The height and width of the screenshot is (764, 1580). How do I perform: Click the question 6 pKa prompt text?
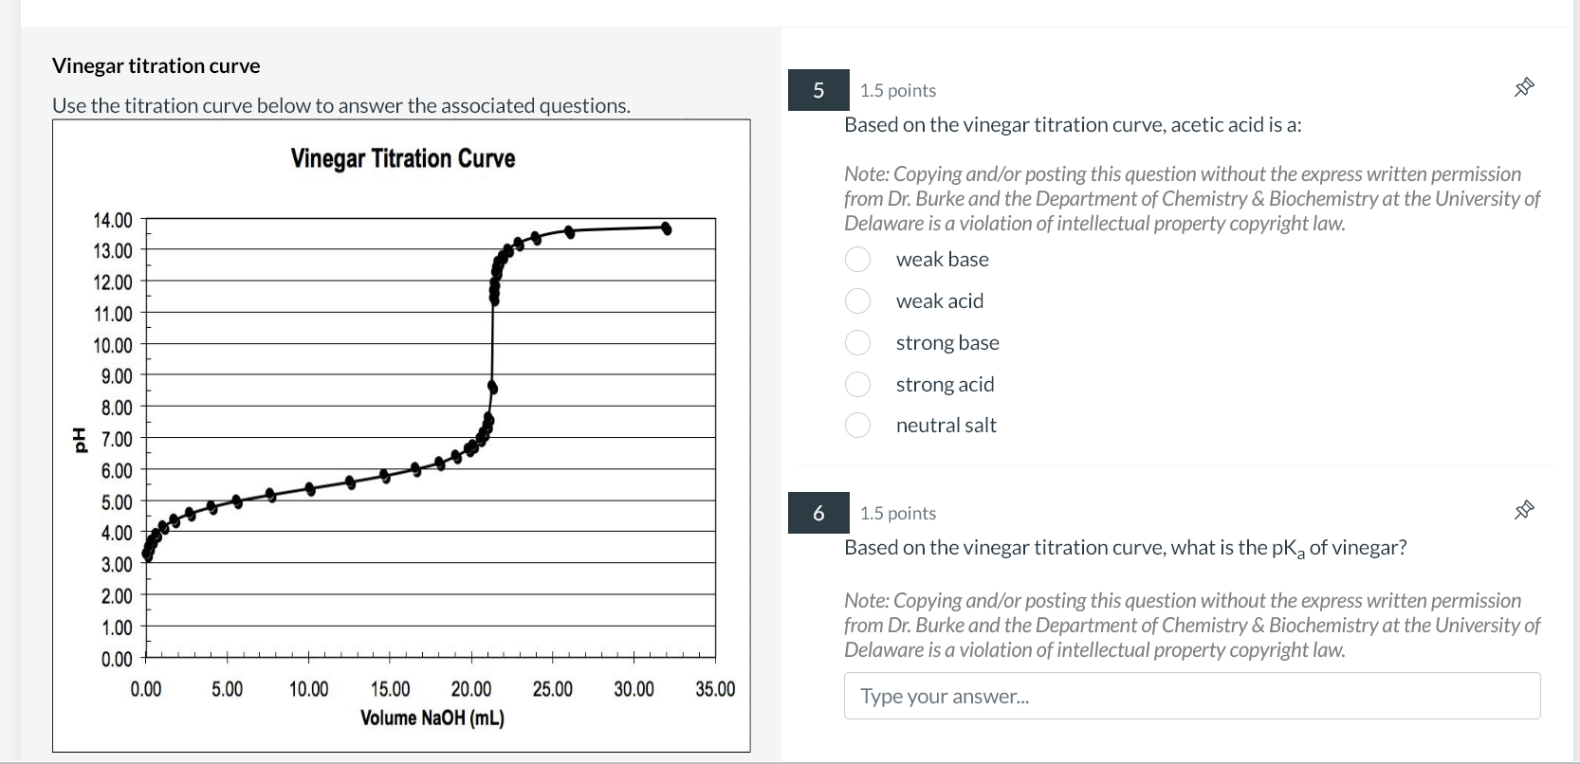tap(1125, 548)
